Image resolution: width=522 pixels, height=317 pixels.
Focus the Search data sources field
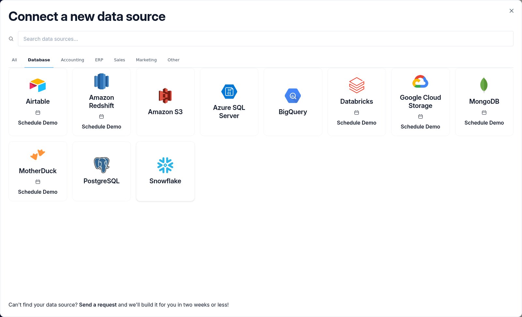pos(266,39)
